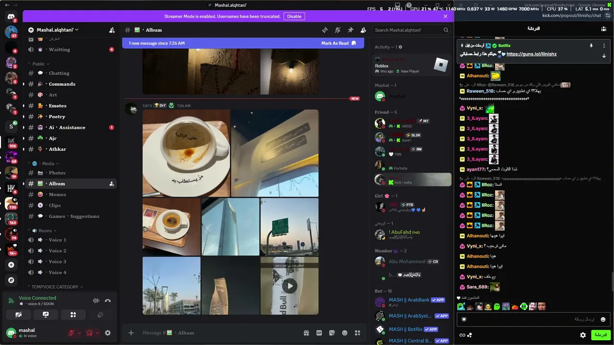This screenshot has height=345, width=614.
Task: Open the sticker picker
Action: tap(331, 333)
